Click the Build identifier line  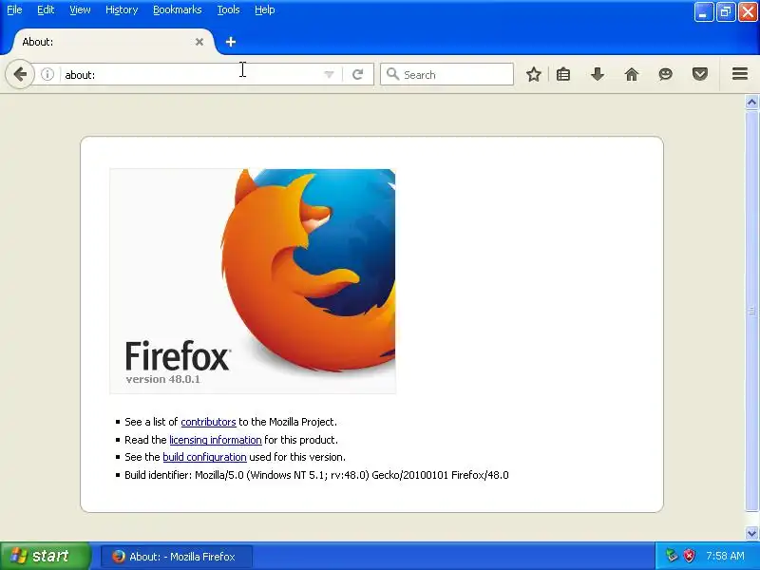coord(316,475)
